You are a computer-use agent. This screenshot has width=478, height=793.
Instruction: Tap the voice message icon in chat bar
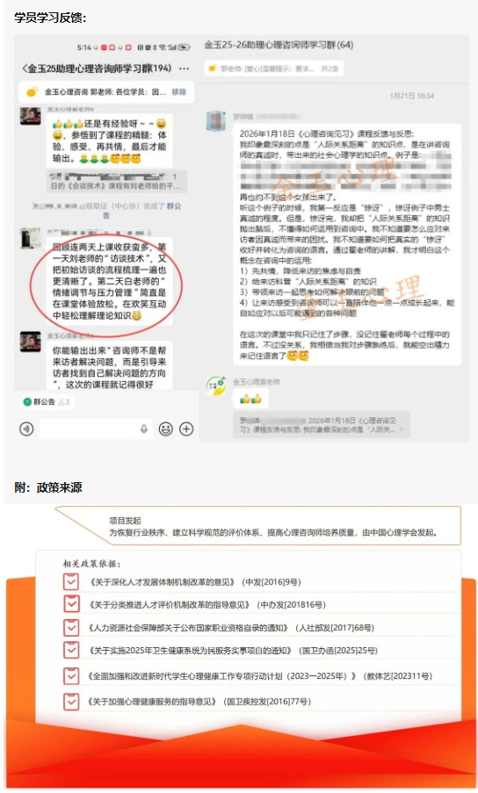pos(26,429)
